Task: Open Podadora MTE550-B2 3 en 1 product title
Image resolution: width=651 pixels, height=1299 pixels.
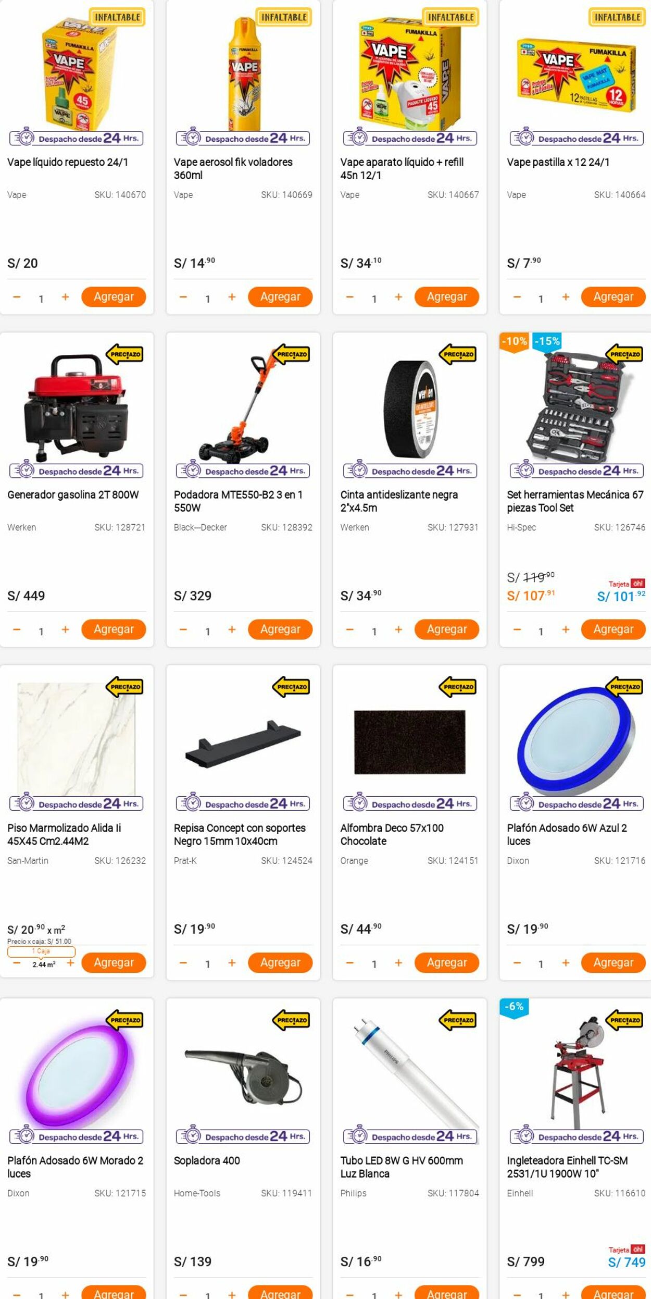Action: (x=238, y=501)
